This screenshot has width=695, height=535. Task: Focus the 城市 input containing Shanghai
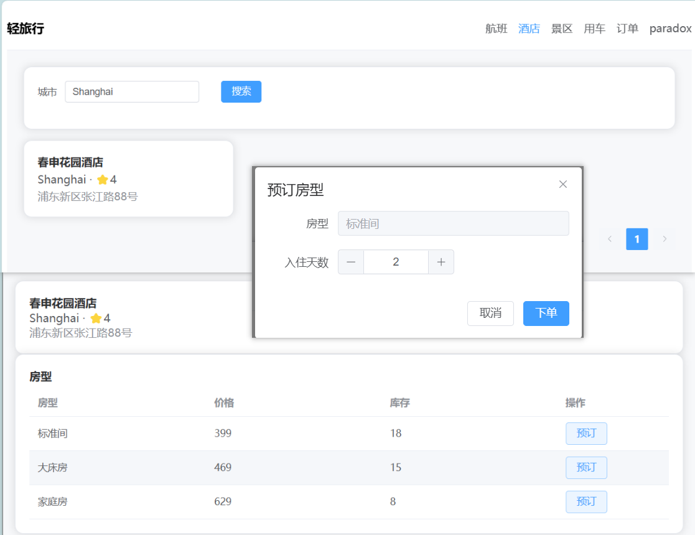[132, 91]
